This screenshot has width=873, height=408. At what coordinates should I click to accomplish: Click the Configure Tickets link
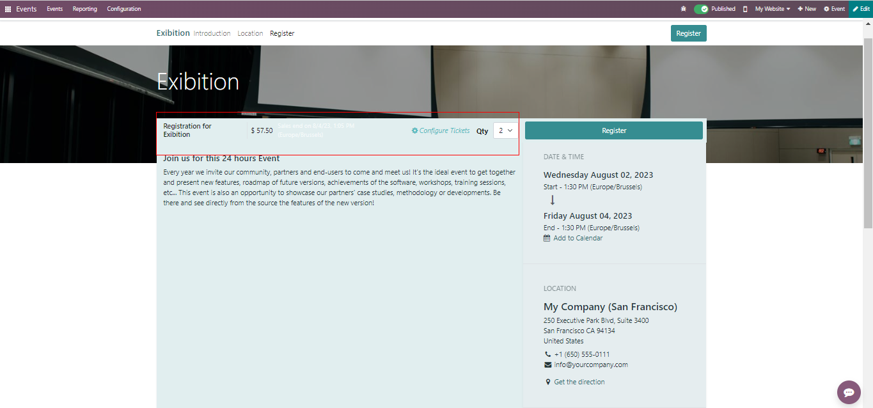(x=441, y=130)
